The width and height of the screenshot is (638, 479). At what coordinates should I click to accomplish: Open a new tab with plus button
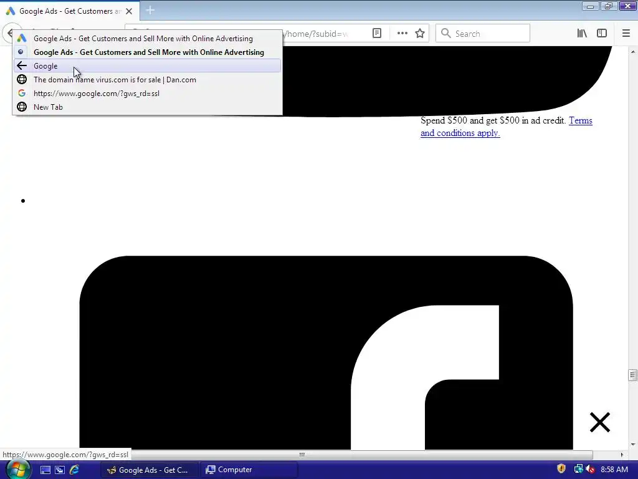150,10
